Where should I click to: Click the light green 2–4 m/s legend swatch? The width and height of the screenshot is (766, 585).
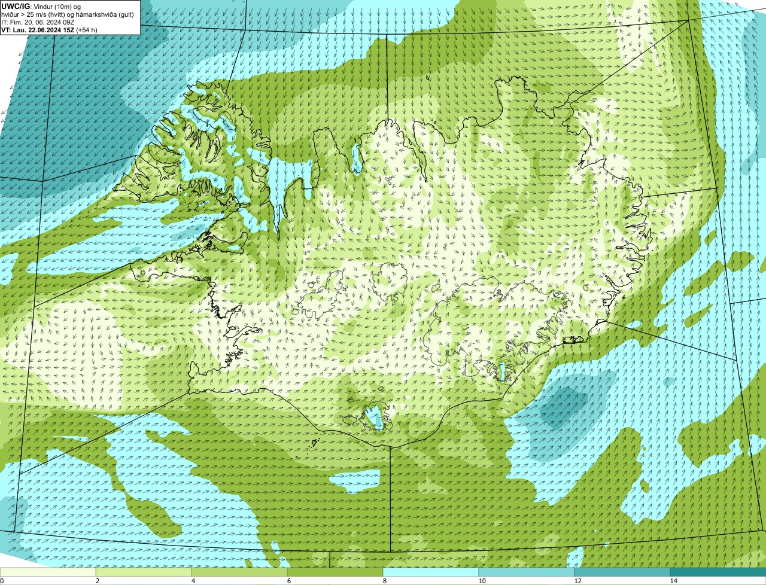tap(144, 572)
